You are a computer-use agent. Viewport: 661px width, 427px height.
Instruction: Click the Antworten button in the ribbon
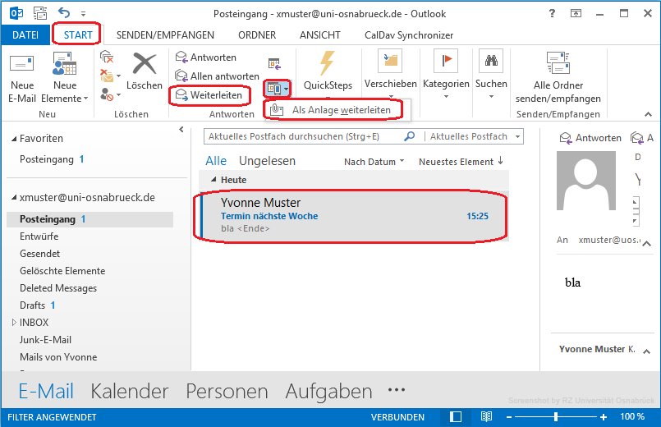click(x=206, y=57)
